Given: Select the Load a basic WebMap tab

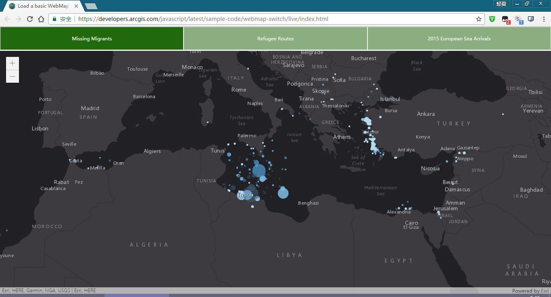Looking at the screenshot, I should click(42, 6).
